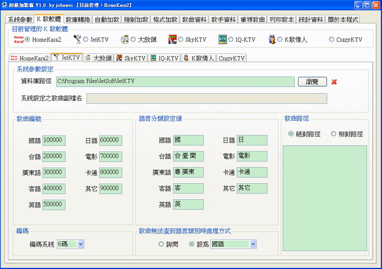Open 編碼系統 6碼 dropdown
Viewport: 382px width, 269px height.
point(81,244)
